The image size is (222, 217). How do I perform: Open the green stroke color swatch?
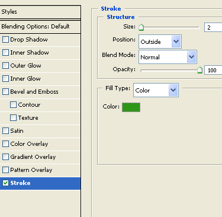131,107
